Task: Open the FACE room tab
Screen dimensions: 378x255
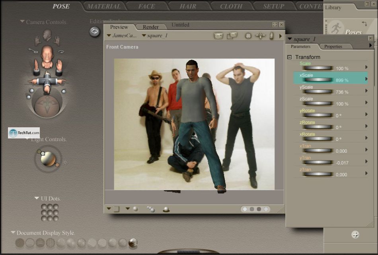Action: (x=146, y=6)
